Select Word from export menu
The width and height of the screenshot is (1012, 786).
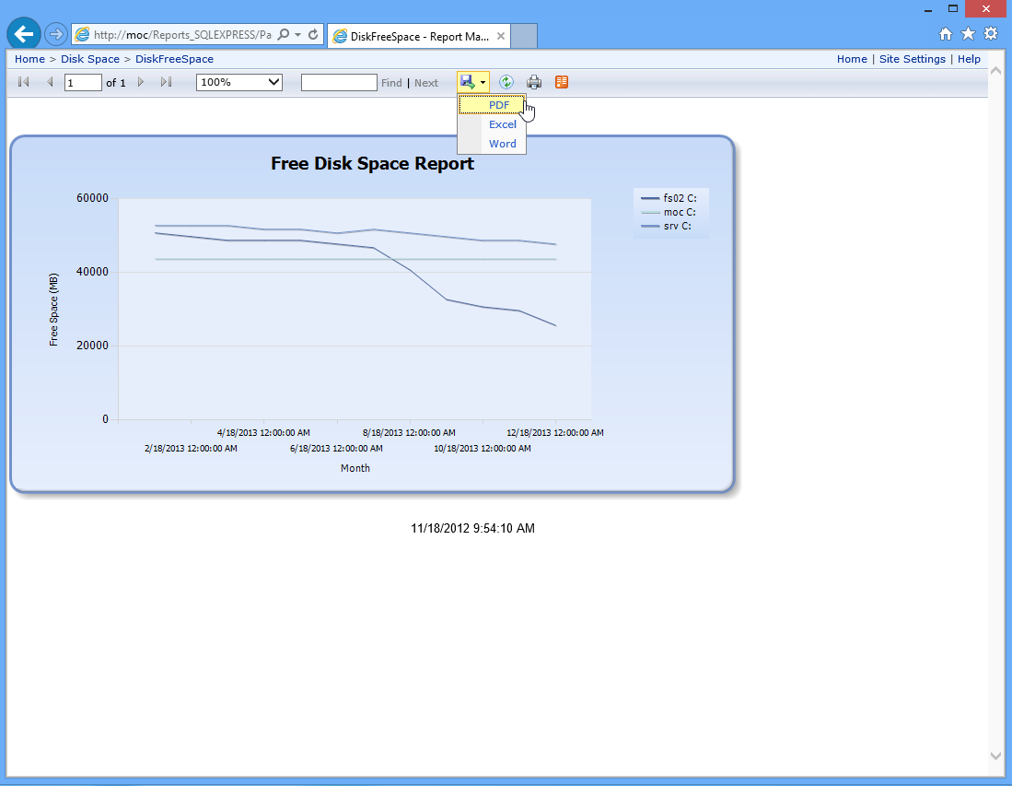pos(503,144)
